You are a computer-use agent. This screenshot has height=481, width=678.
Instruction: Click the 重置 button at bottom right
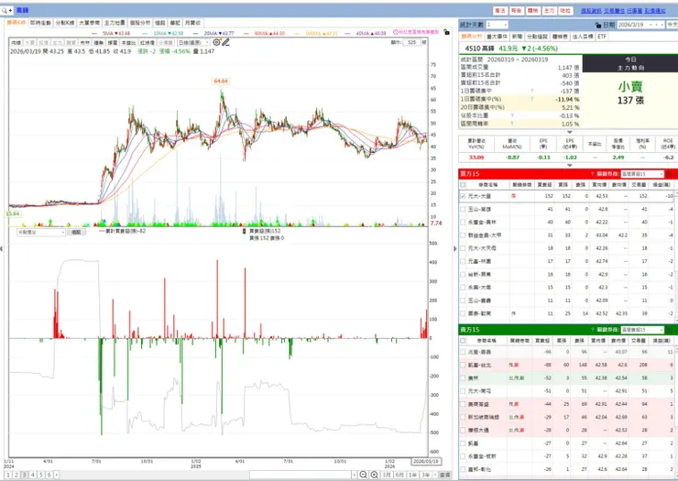(x=445, y=475)
